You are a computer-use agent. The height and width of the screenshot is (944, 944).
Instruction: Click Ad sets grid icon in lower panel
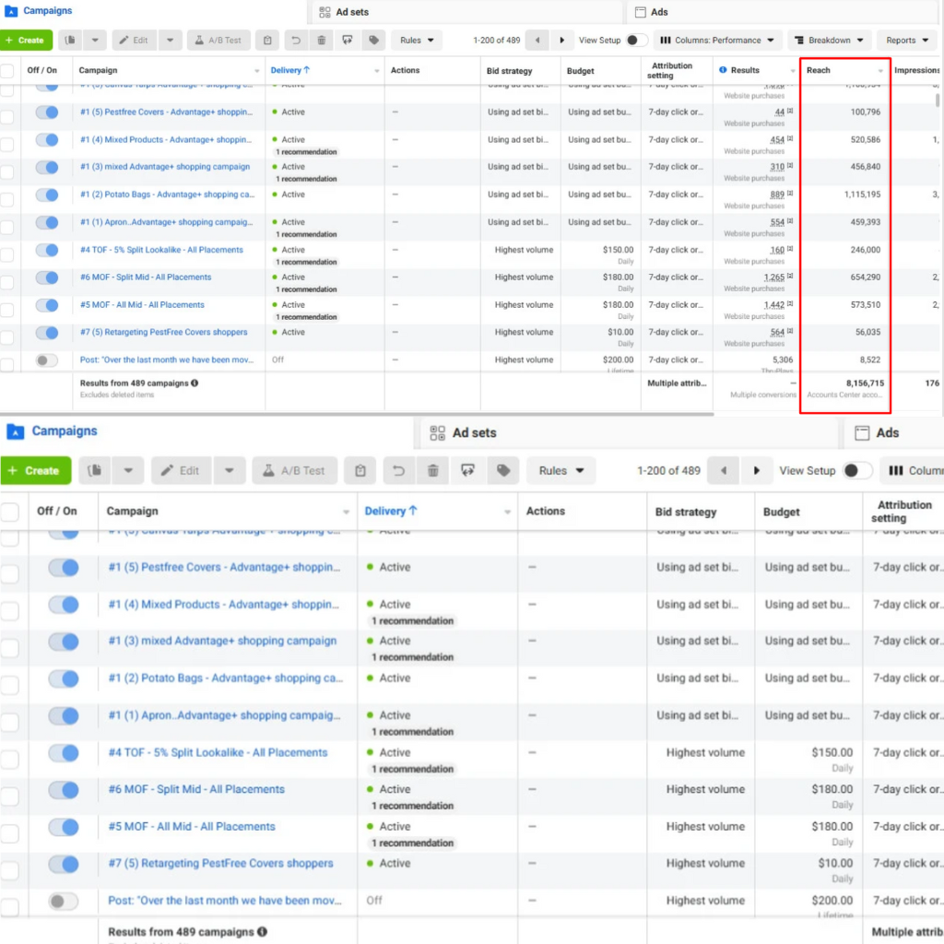pos(438,433)
